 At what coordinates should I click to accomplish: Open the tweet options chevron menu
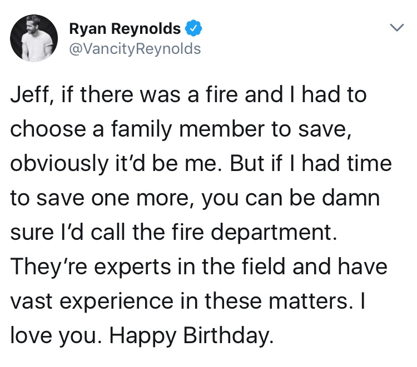(397, 28)
